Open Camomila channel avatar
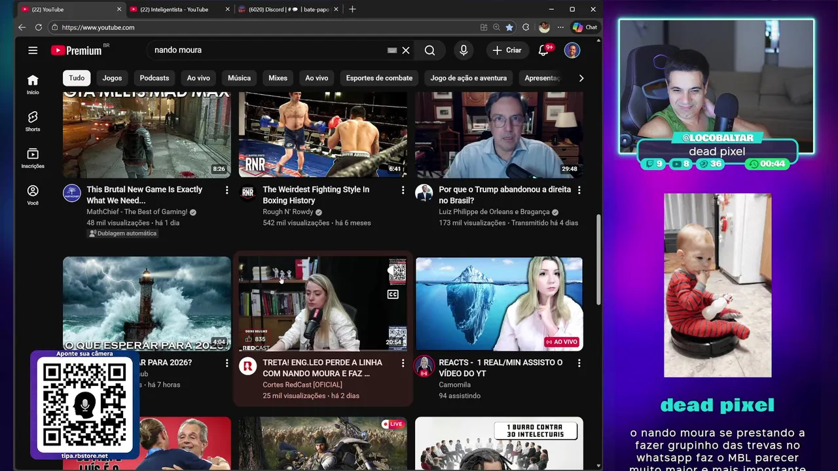The height and width of the screenshot is (471, 838). coord(424,366)
